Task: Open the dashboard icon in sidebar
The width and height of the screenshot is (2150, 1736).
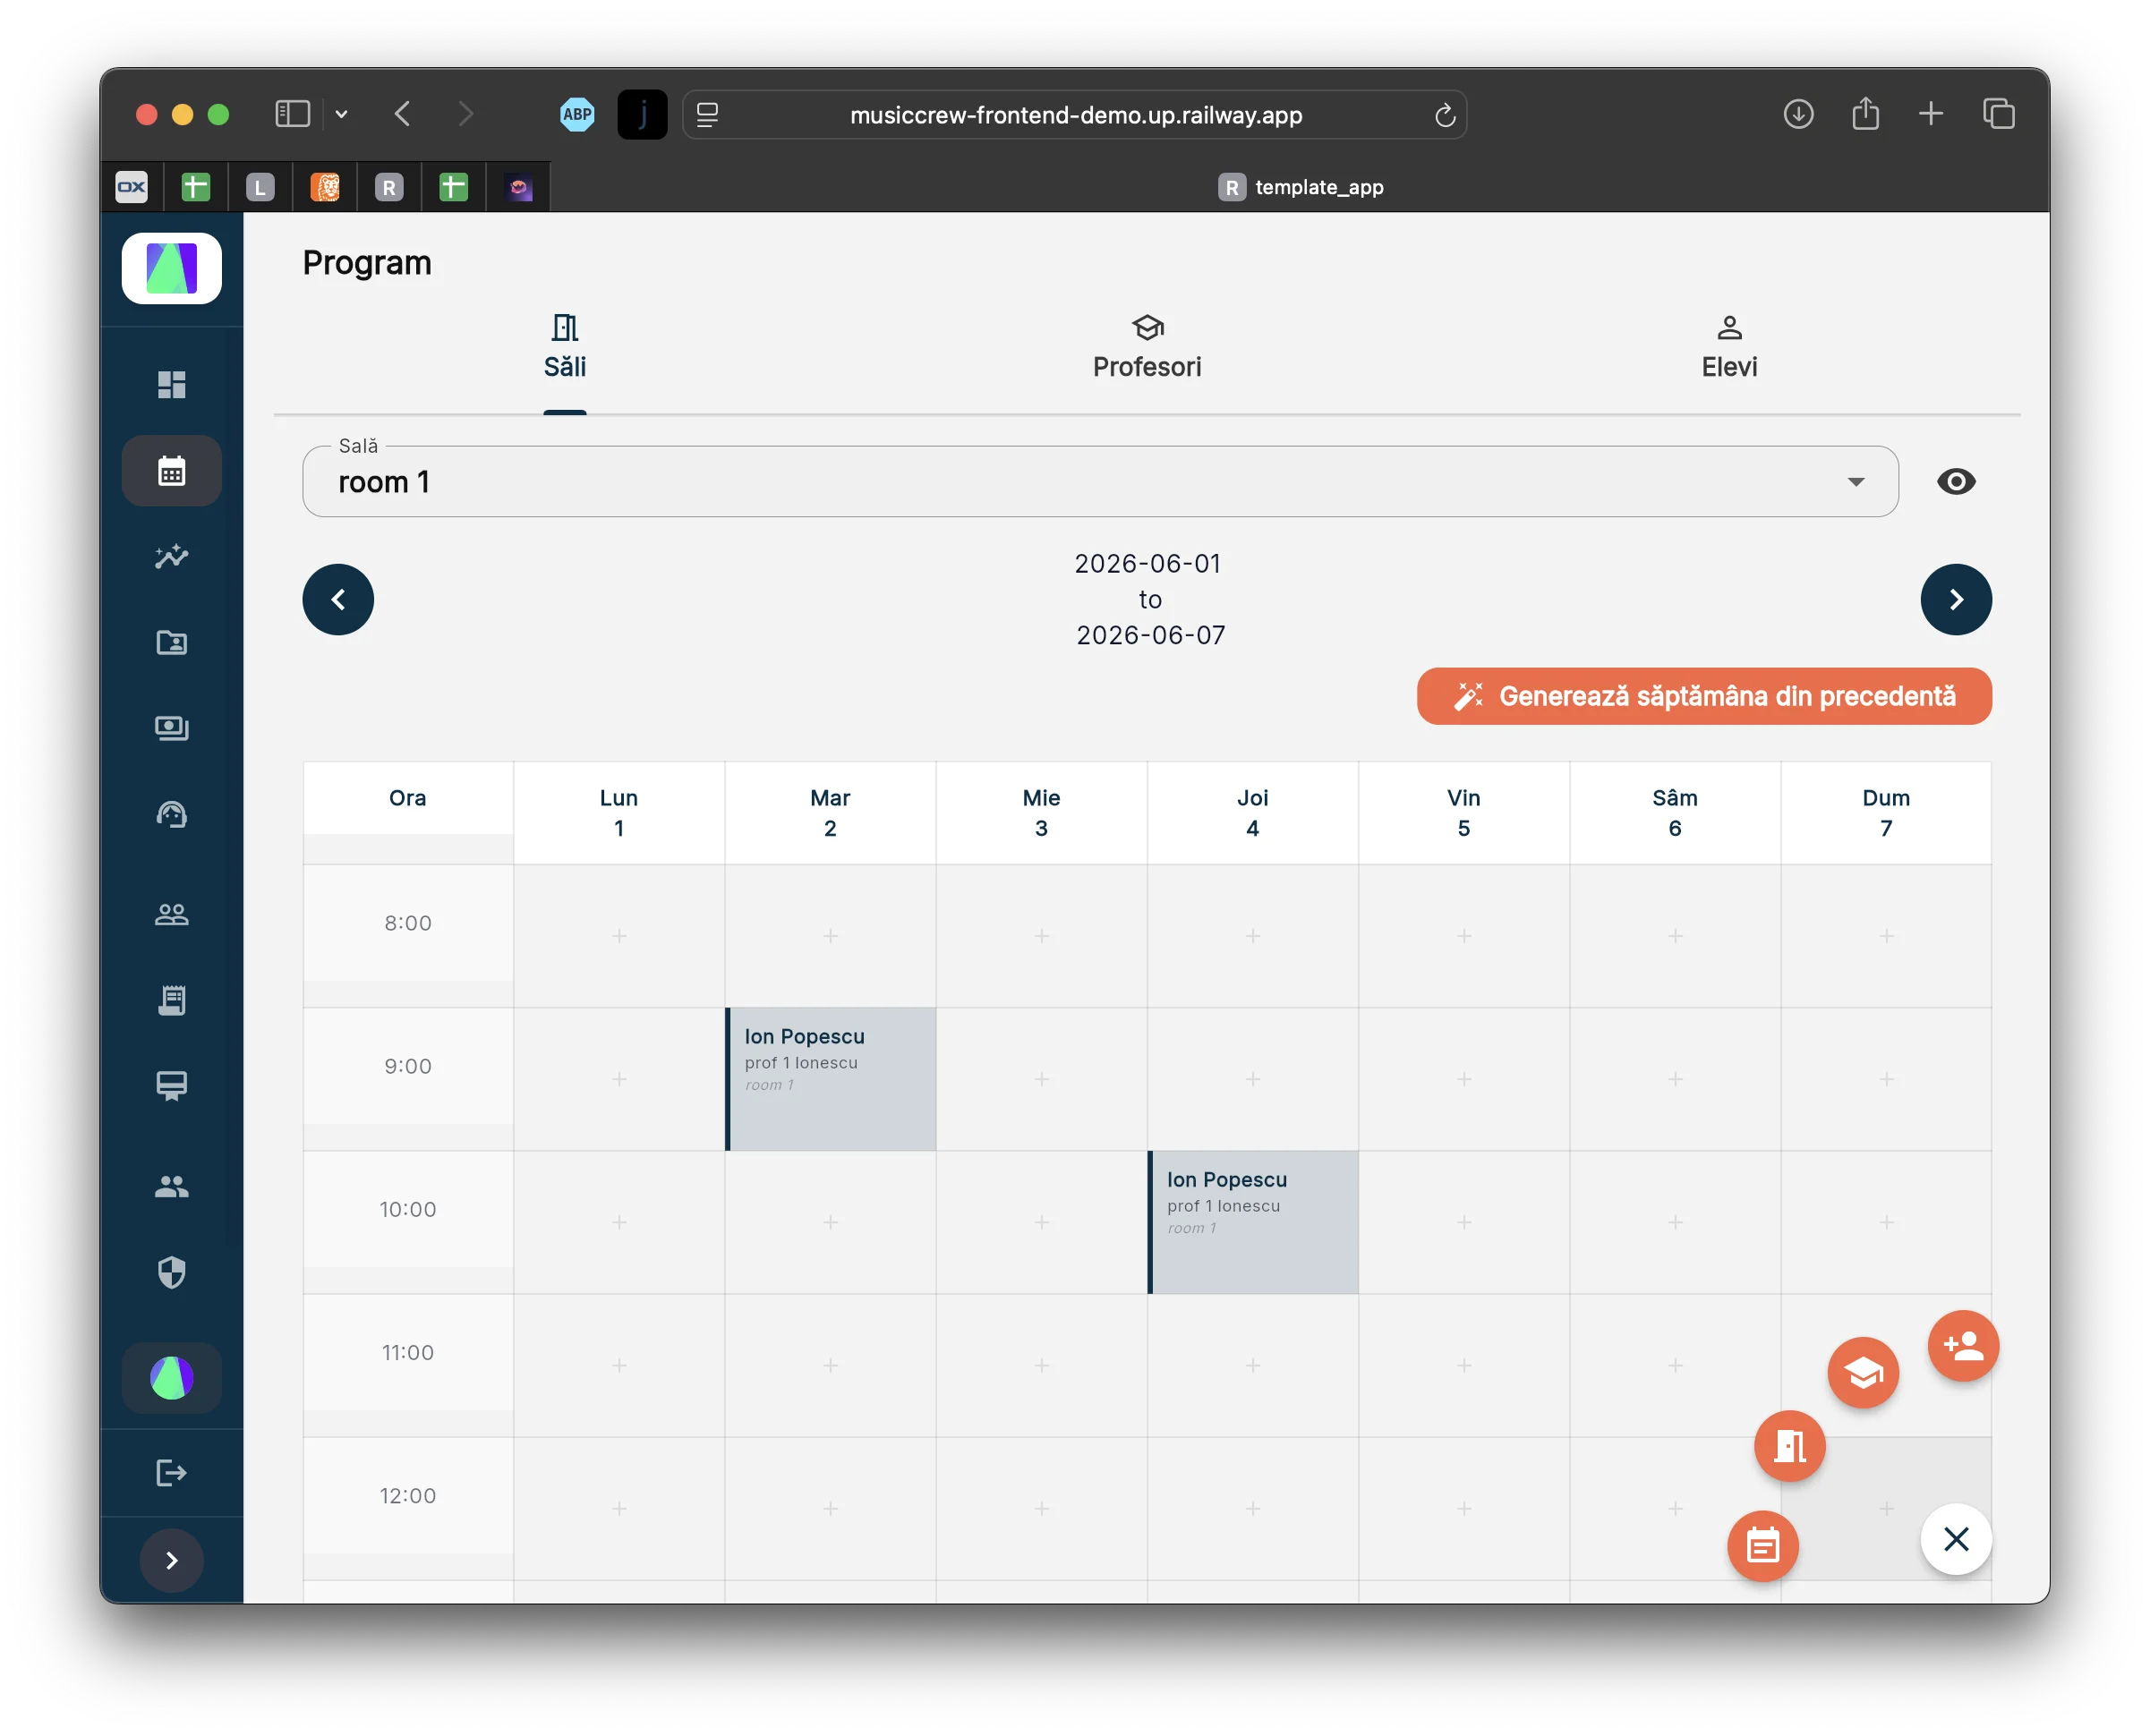Action: 172,384
